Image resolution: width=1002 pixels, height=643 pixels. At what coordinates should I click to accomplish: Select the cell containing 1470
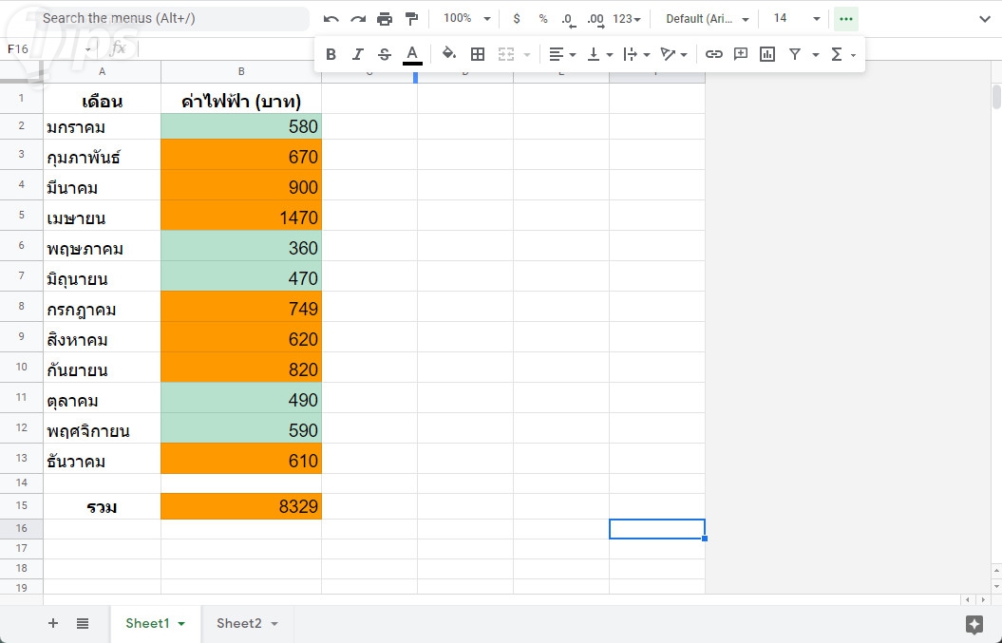241,217
